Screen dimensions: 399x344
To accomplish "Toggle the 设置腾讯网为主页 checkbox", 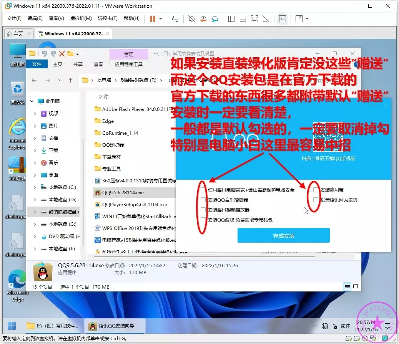I will [316, 200].
